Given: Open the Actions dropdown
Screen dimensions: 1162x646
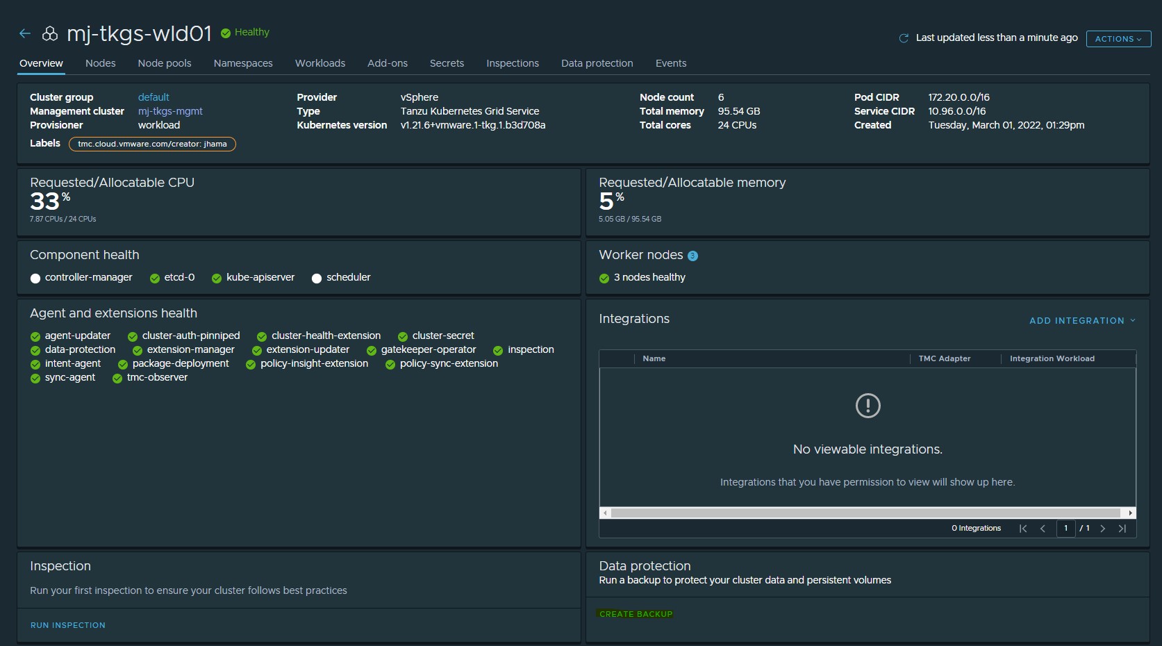Looking at the screenshot, I should (x=1118, y=39).
